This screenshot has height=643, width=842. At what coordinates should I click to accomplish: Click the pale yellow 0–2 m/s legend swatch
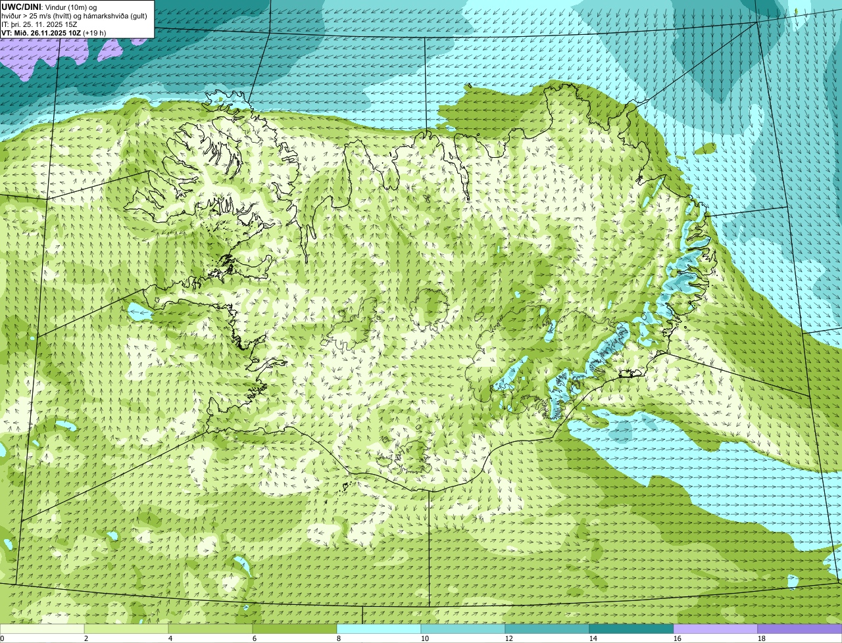click(x=42, y=629)
